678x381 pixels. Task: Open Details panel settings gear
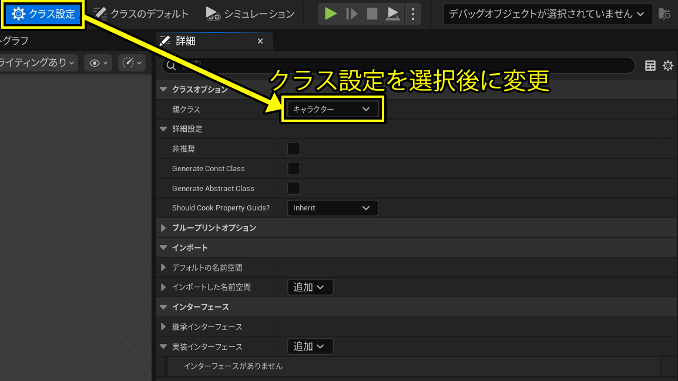(x=668, y=66)
